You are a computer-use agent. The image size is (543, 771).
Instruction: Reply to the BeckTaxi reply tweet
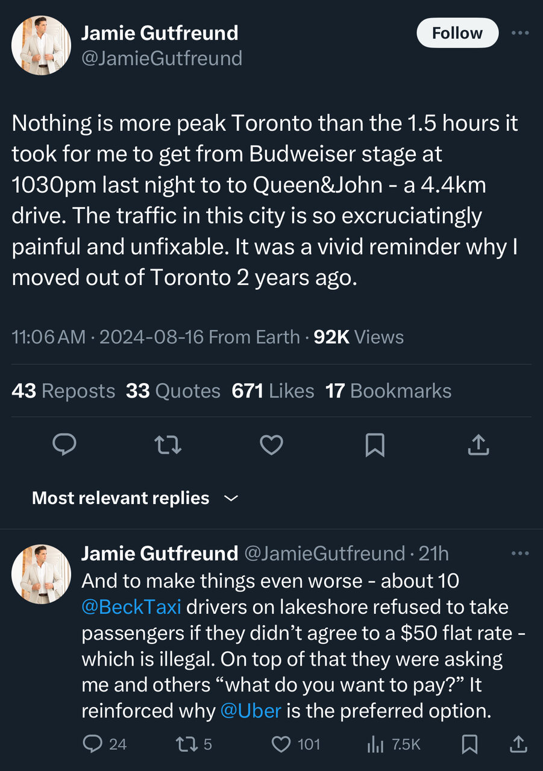(x=92, y=744)
